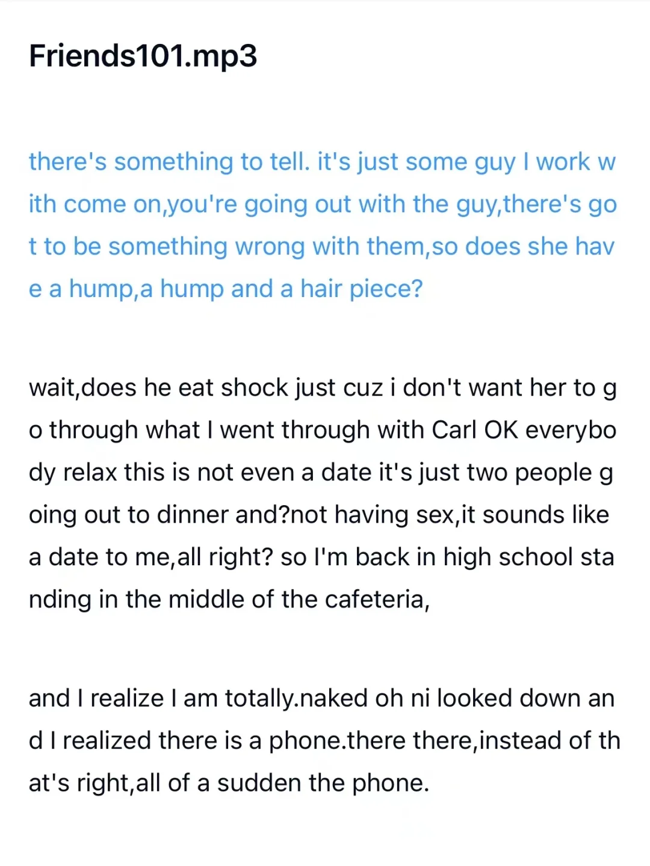Tap "come on" in the highlighted transcript
Screen dimensions: 650x866
(112, 204)
